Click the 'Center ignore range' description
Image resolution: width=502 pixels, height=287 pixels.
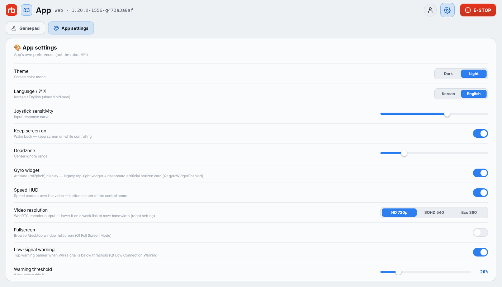point(30,156)
